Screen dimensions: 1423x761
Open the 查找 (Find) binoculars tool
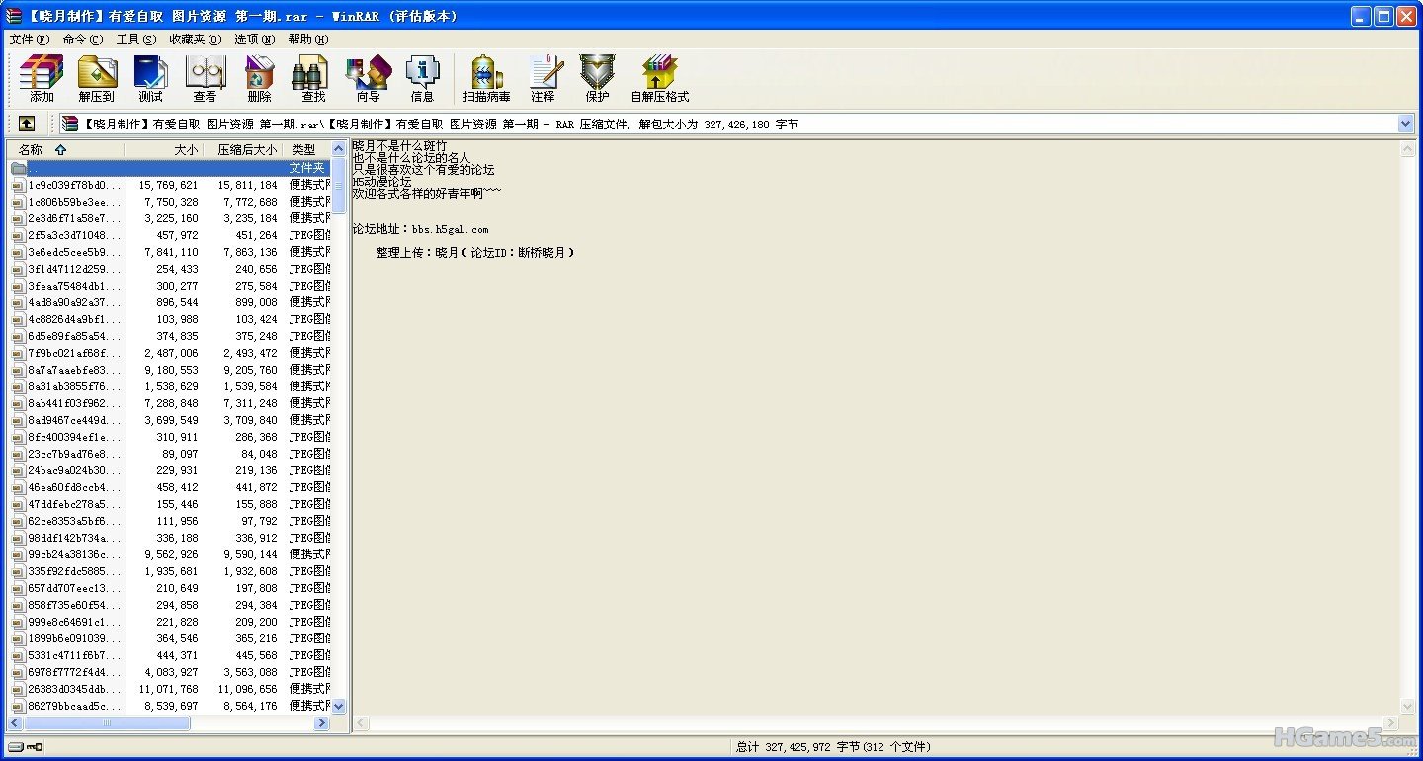click(313, 79)
